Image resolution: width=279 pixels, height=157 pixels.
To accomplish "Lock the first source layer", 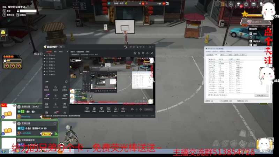I will point(47,55).
